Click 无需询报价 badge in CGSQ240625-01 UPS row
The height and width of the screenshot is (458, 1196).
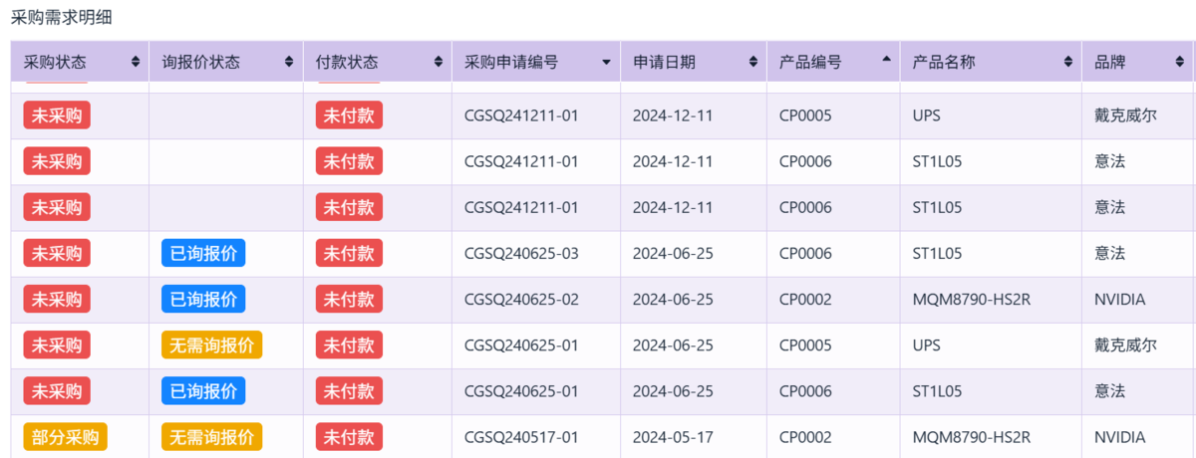pos(211,345)
